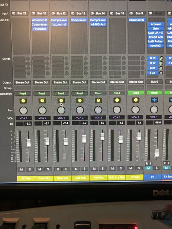This screenshot has width=172, height=229.
Task: Click the stereo format icon beside Bus 10 input
Action: pos(33,13)
